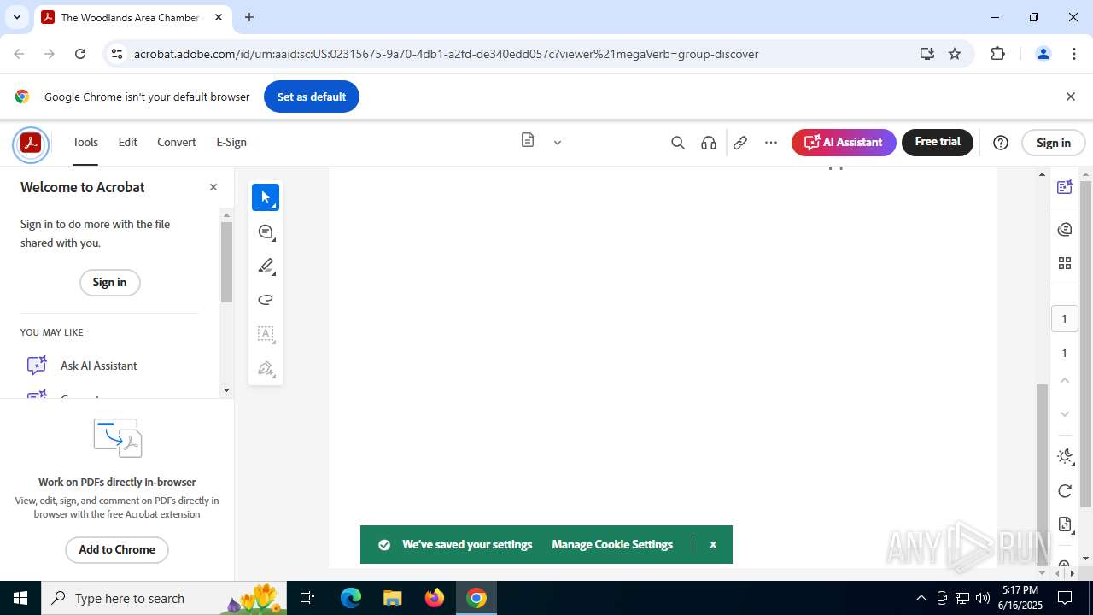1093x615 pixels.
Task: Open the AI summary panel icon
Action: [1064, 187]
